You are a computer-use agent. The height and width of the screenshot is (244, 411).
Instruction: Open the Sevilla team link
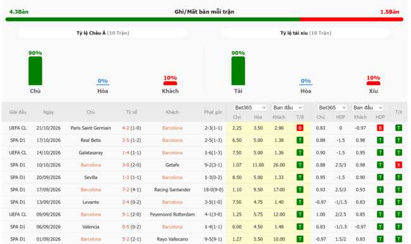click(90, 177)
